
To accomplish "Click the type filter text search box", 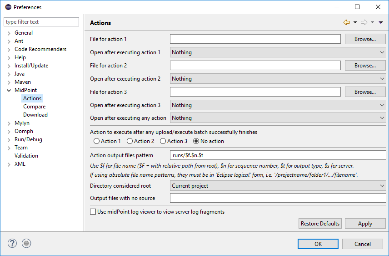I will point(41,22).
